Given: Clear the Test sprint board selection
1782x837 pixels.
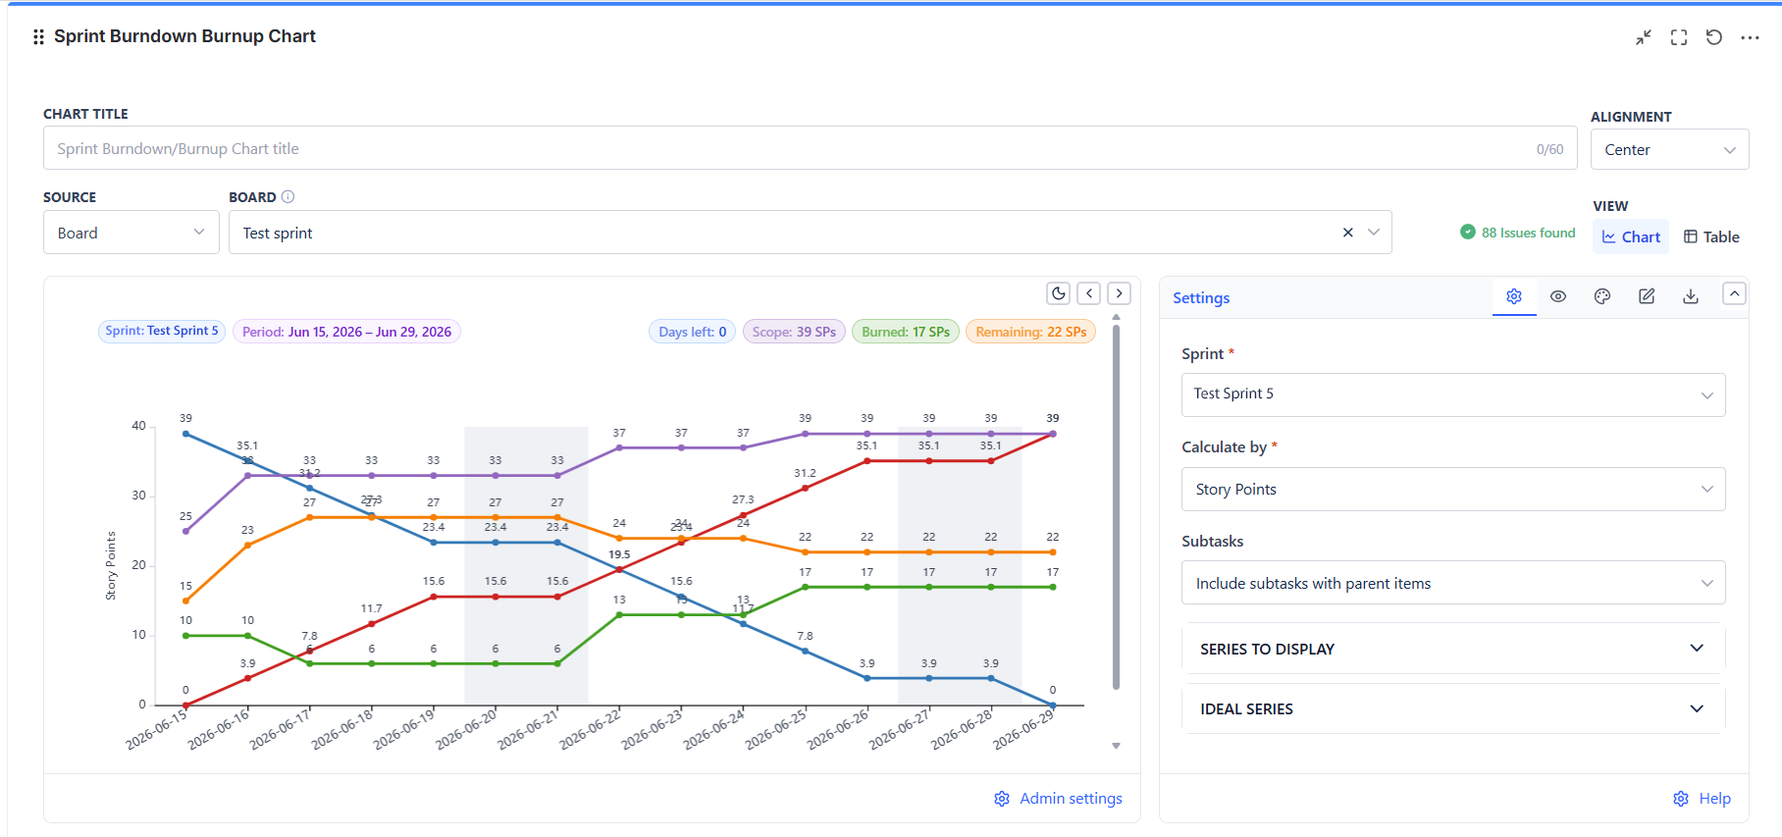Looking at the screenshot, I should (1348, 233).
